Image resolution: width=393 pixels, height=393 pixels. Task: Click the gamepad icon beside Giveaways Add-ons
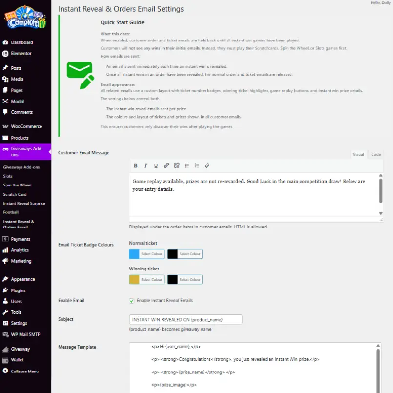tap(5, 149)
